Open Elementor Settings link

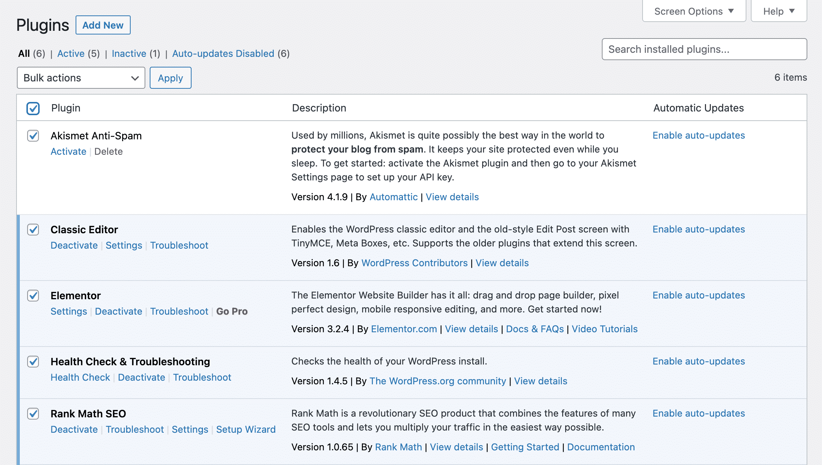(x=69, y=311)
